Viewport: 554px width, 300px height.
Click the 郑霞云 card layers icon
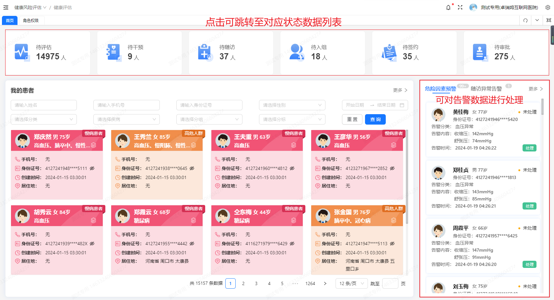point(194,221)
